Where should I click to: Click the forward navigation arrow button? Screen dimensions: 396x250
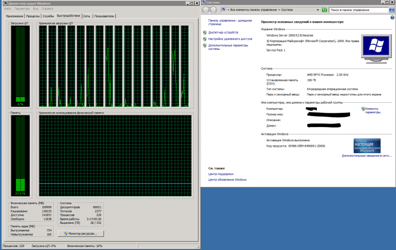coord(213,10)
